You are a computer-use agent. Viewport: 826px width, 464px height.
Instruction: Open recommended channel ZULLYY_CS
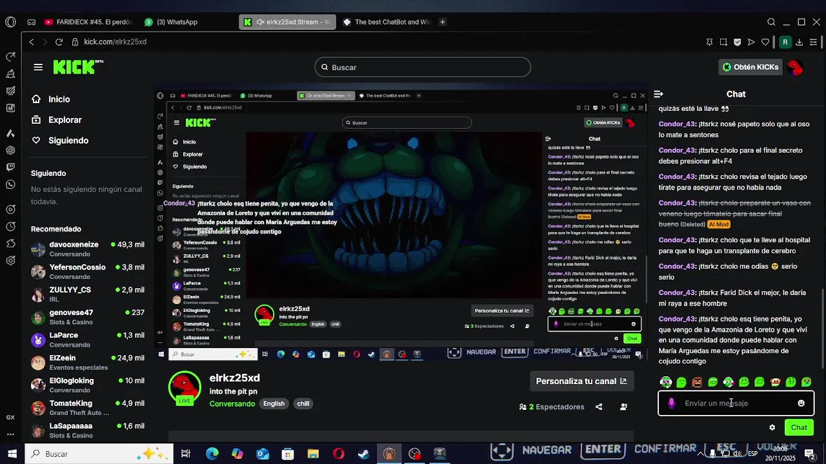pos(87,294)
